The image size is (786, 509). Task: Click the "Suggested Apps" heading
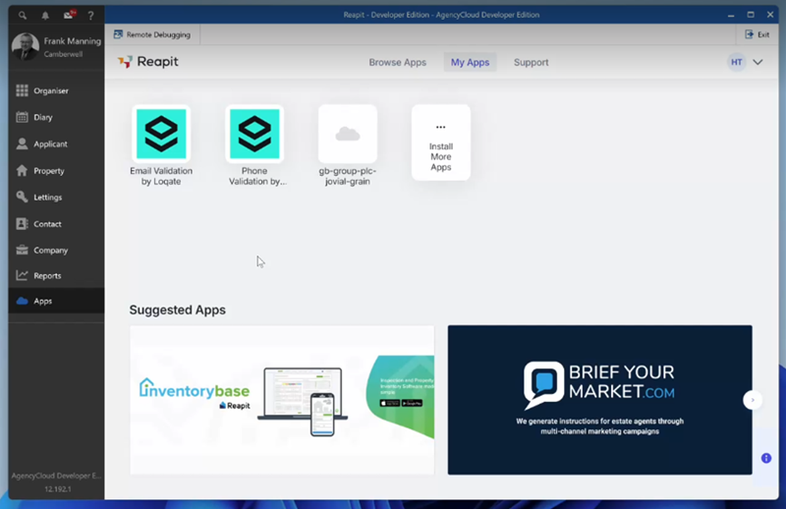pyautogui.click(x=178, y=310)
